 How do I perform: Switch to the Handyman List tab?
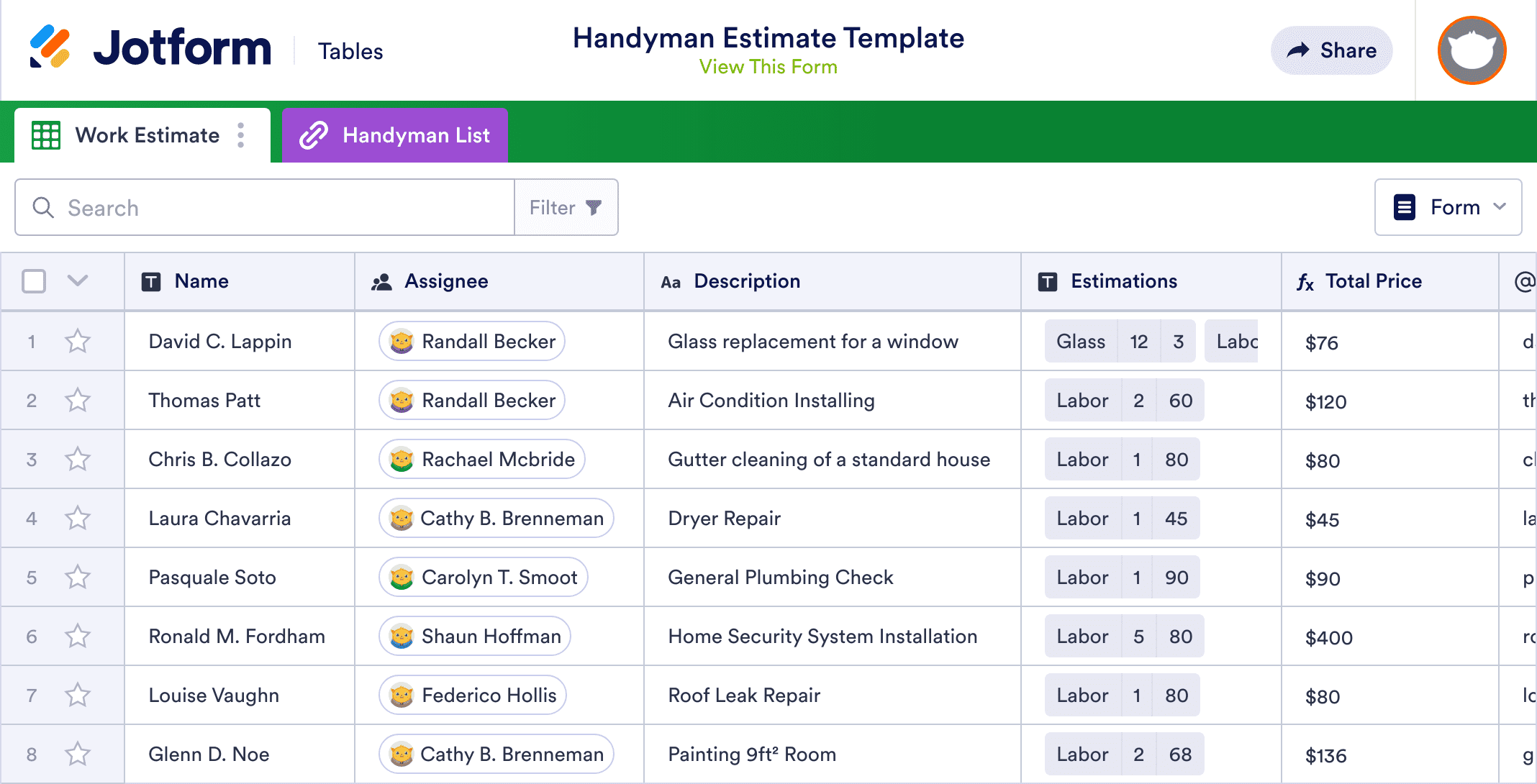click(x=395, y=135)
